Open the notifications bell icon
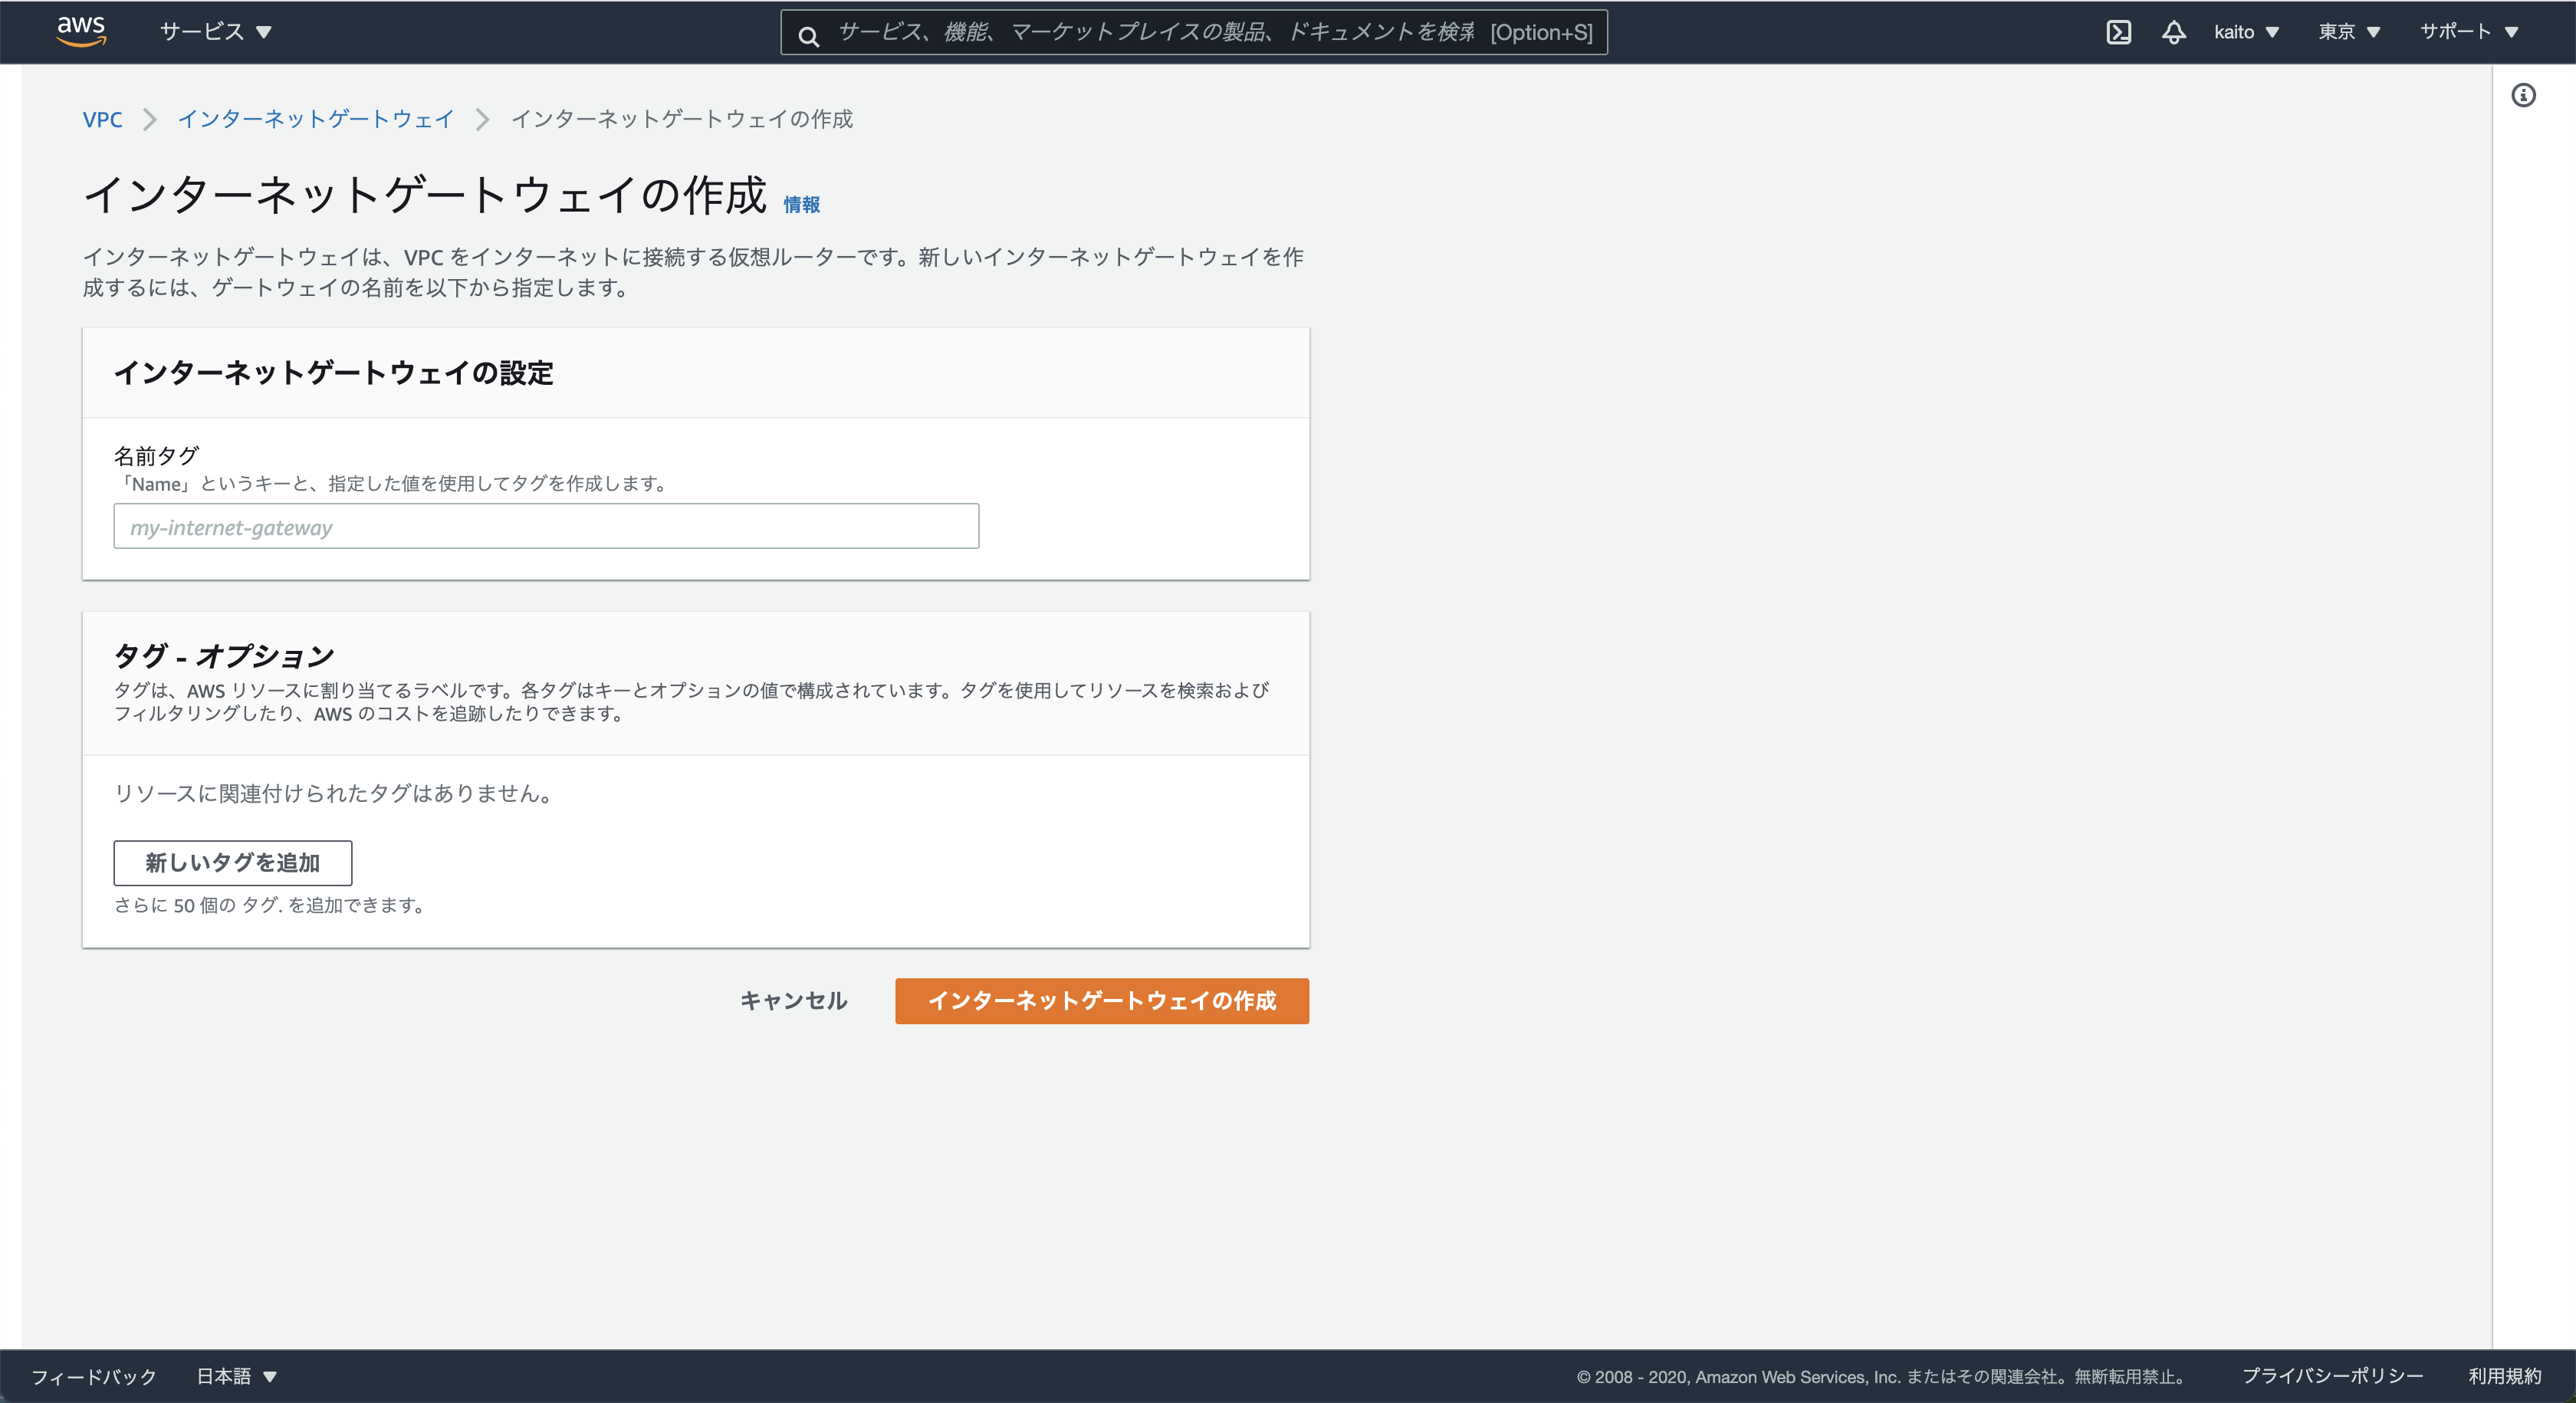2576x1403 pixels. (x=2173, y=32)
